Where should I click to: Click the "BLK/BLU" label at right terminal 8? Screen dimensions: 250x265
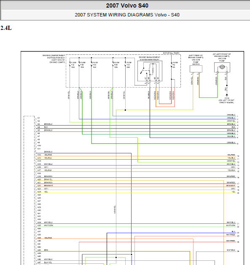231,136
